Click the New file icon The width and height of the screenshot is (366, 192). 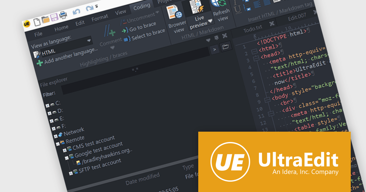pyautogui.click(x=37, y=22)
